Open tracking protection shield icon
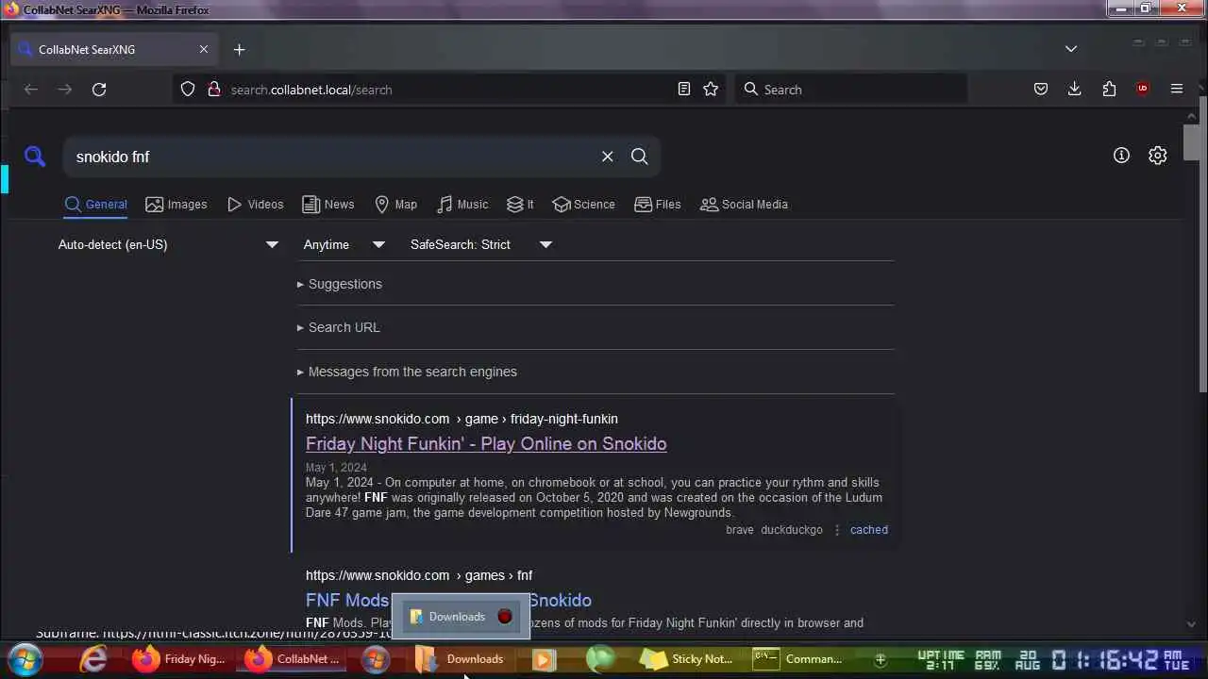The image size is (1208, 679). pos(188,90)
